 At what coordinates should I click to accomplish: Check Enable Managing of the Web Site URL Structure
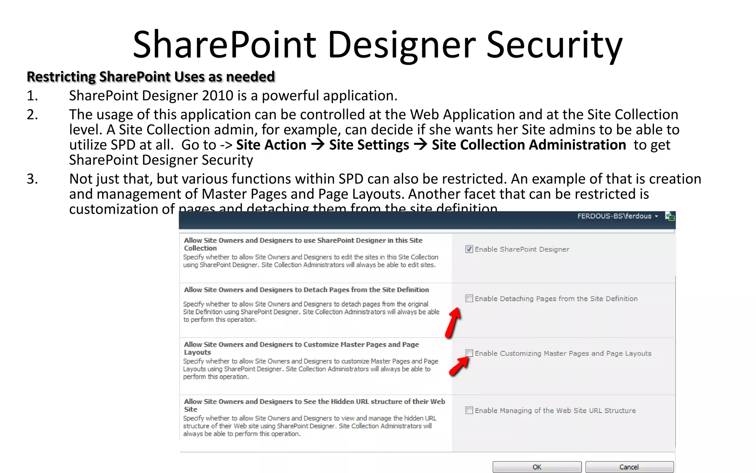point(469,410)
